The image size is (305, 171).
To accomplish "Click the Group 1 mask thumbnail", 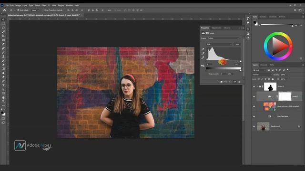I will pyautogui.click(x=270, y=86).
